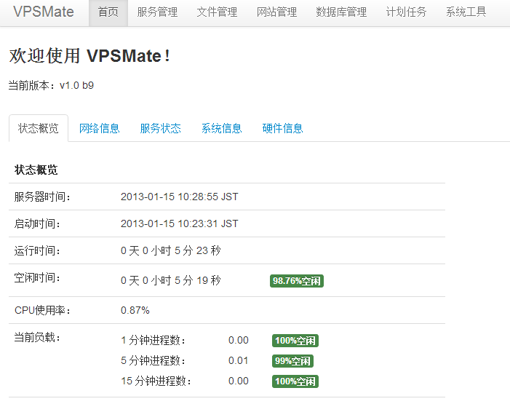
Task: Click uptime value 0 天 0 小时 5 分 23 秒
Action: pos(171,250)
